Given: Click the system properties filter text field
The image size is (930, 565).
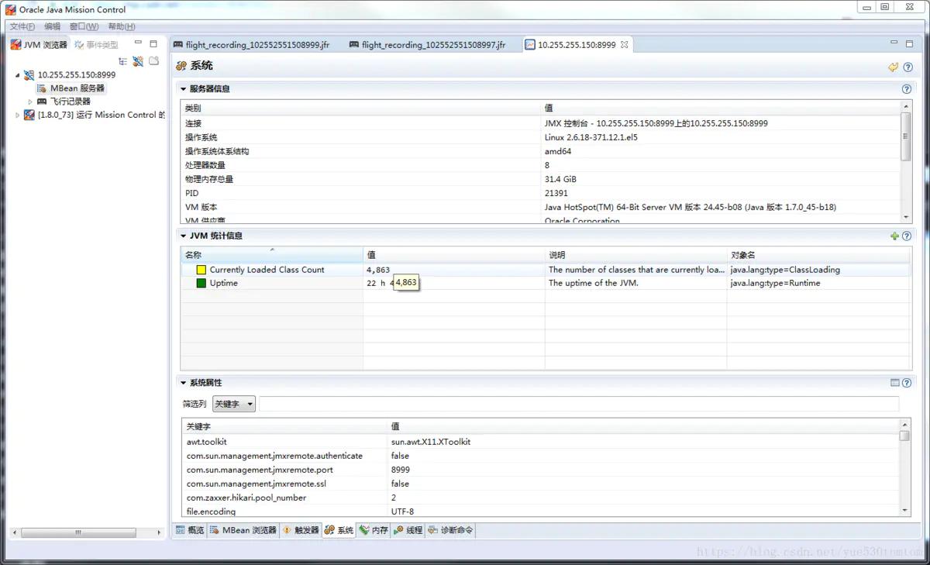Looking at the screenshot, I should (578, 404).
